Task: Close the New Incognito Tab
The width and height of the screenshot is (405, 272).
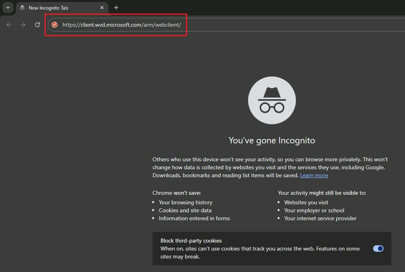Action: (x=102, y=8)
